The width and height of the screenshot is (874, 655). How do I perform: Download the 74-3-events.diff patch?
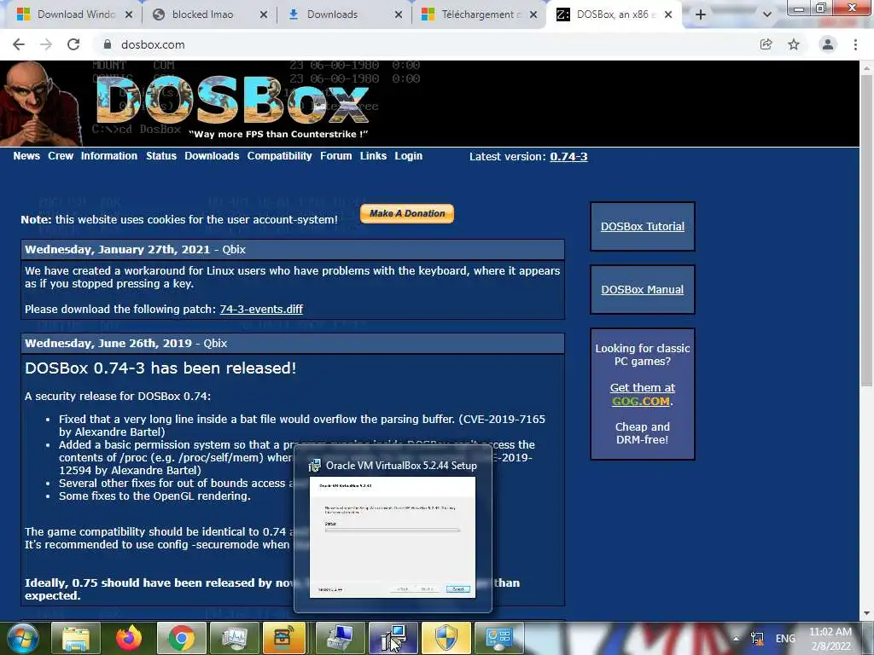pos(261,309)
